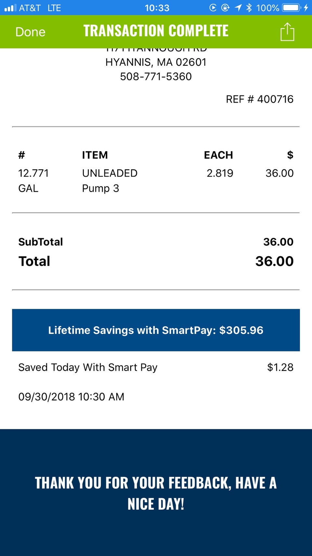The height and width of the screenshot is (556, 312).
Task: Tap the thank you feedback message banner
Action: [156, 493]
